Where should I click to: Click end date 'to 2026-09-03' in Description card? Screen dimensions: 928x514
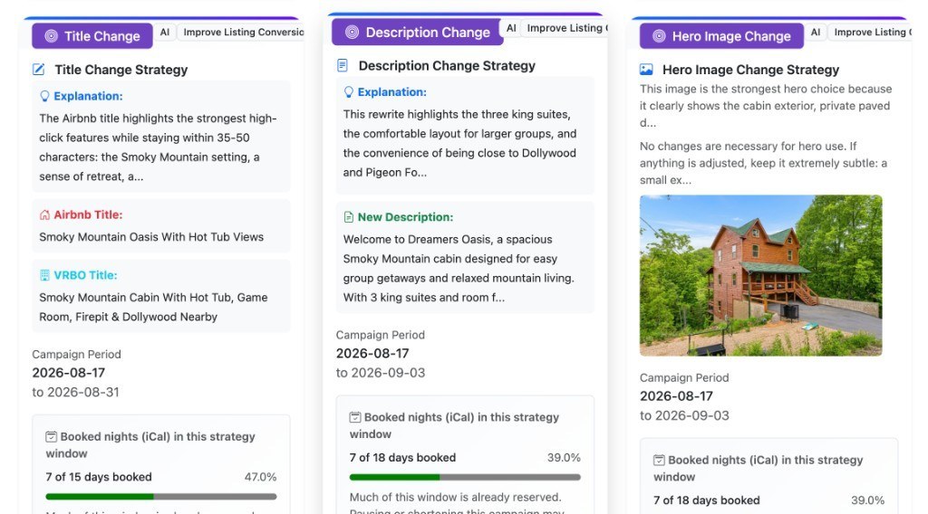coord(381,373)
